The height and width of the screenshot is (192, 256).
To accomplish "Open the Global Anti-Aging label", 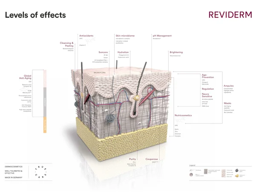I will pyautogui.click(x=37, y=77).
